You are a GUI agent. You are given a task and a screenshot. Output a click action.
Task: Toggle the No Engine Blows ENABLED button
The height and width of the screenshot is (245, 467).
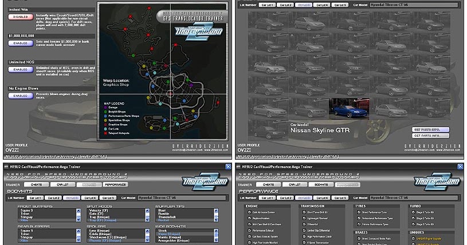pyautogui.click(x=21, y=96)
